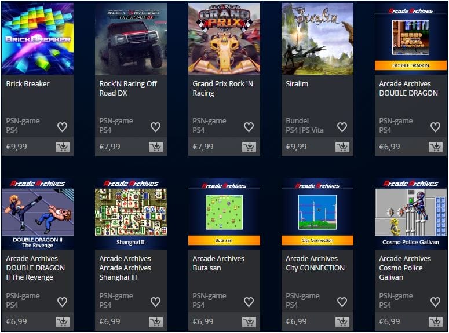This screenshot has width=449, height=333.
Task: Click cart icon for Grand Prix Rock 'N Racing
Action: point(249,147)
